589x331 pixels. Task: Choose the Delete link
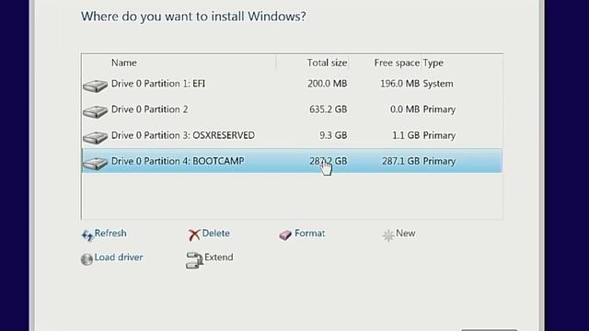pos(216,233)
